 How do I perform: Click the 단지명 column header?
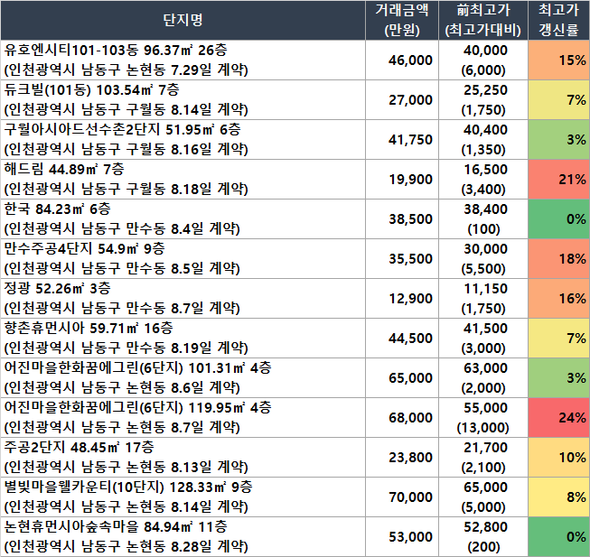tap(183, 20)
